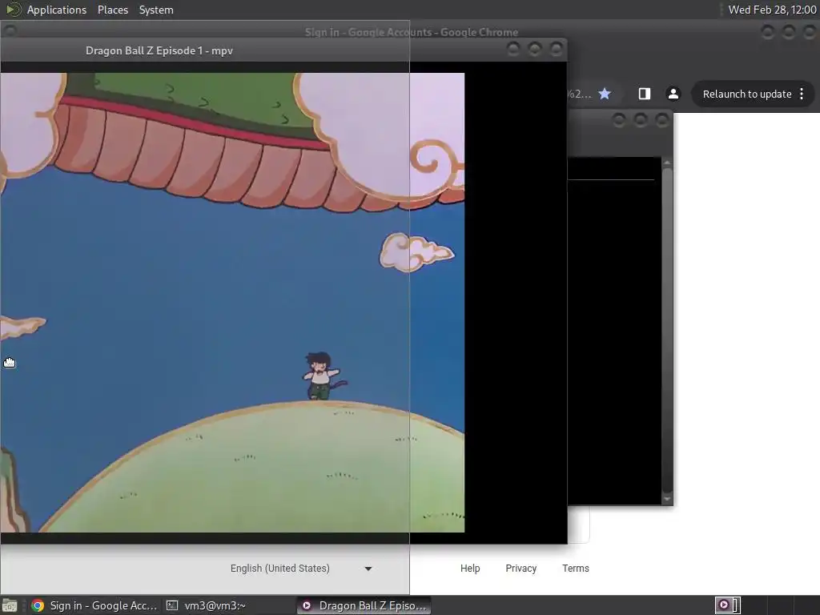Maximize the mpv window
Viewport: 820px width, 615px height.
[534, 49]
